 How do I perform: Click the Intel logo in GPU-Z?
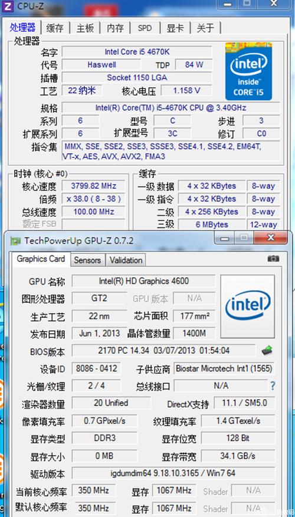(247, 307)
